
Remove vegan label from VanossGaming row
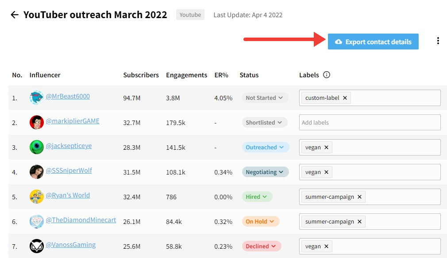(327, 247)
